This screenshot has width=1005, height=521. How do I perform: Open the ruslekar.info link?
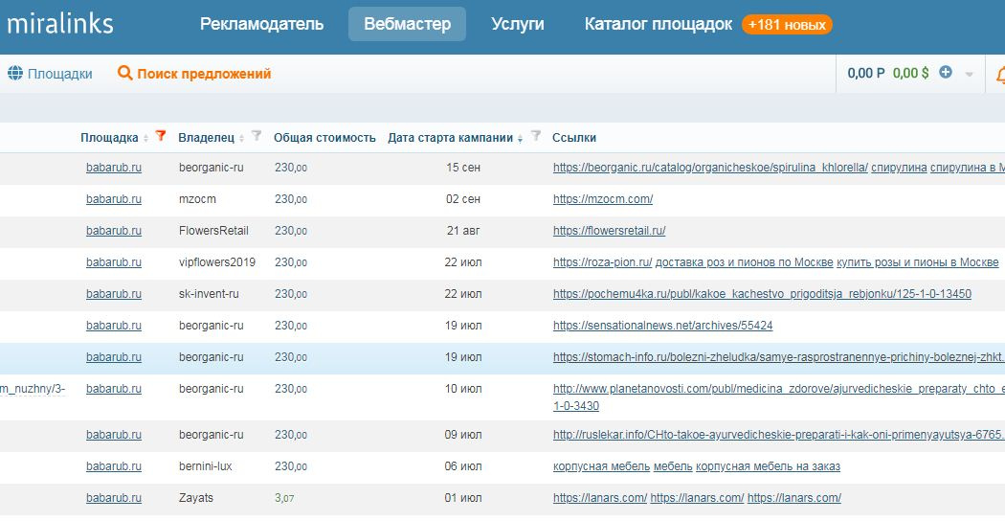pyautogui.click(x=779, y=435)
